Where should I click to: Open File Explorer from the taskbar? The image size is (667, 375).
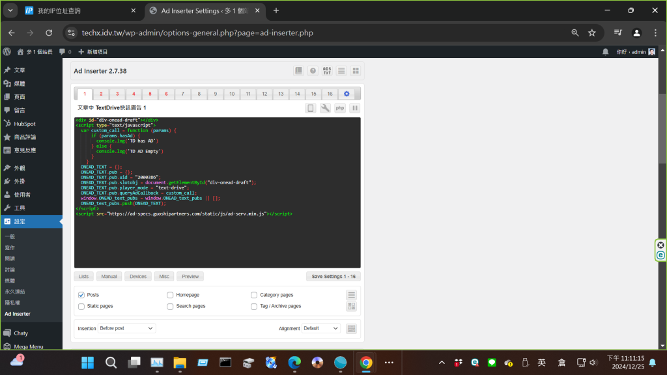click(179, 362)
